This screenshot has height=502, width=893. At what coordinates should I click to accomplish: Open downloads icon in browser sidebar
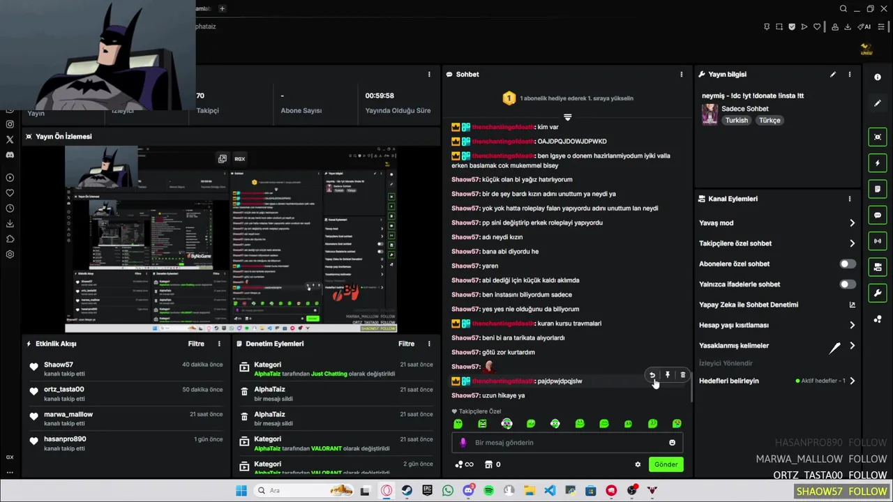pyautogui.click(x=10, y=224)
